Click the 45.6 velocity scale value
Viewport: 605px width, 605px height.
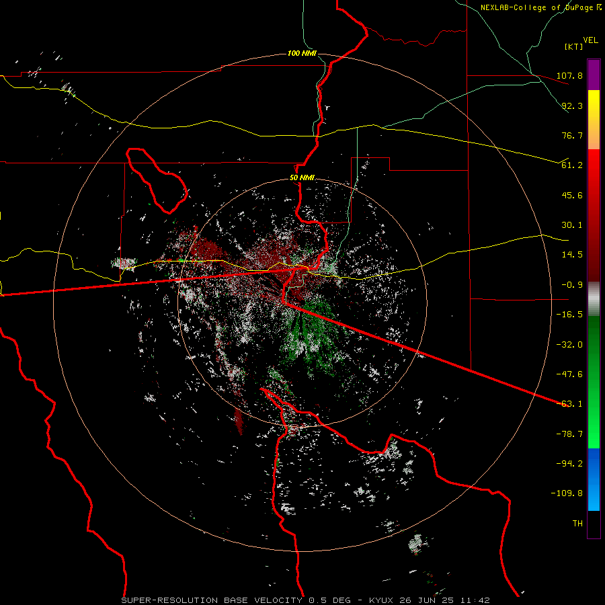pos(572,195)
